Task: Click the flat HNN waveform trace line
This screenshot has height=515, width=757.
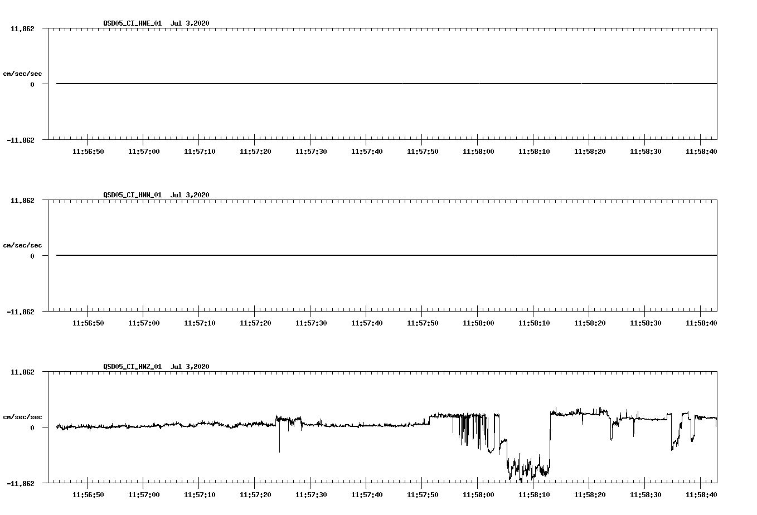Action: click(386, 255)
